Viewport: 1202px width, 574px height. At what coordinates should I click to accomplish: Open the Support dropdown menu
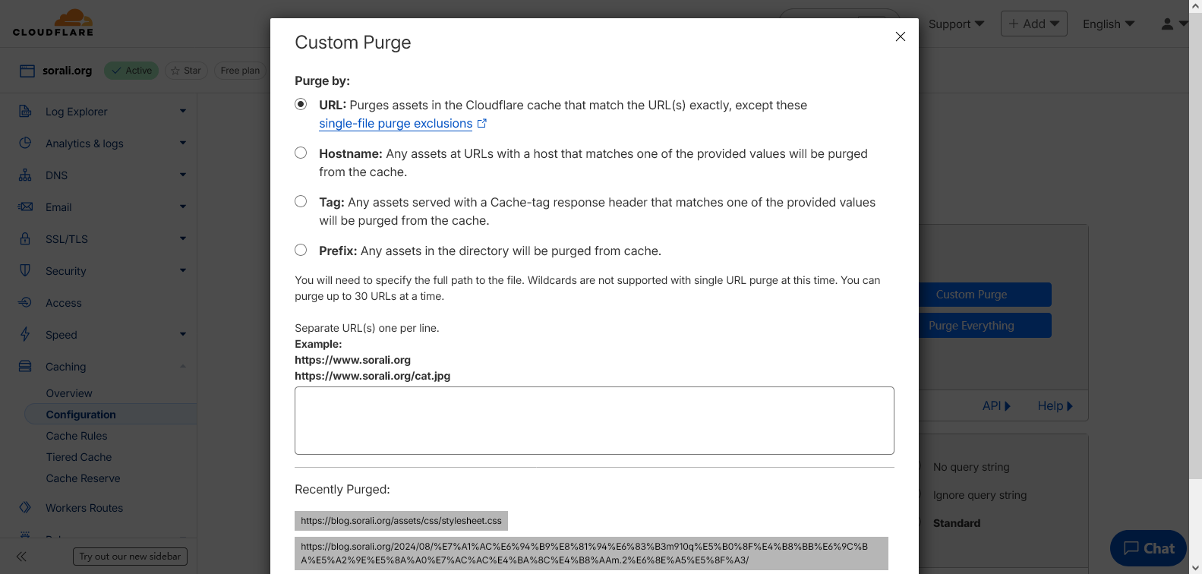pos(956,24)
